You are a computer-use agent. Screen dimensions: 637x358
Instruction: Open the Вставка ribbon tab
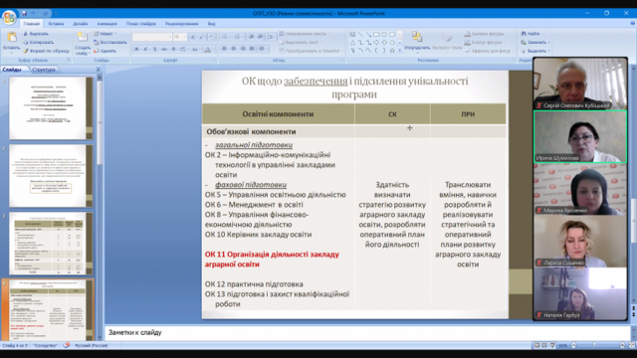[56, 24]
